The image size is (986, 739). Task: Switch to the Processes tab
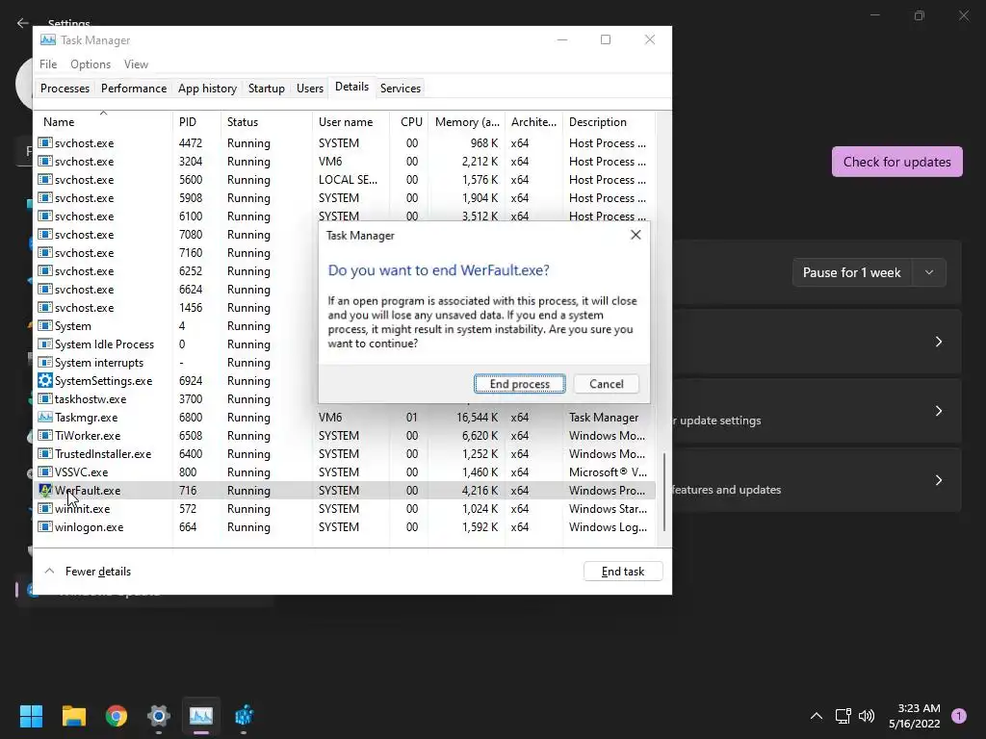(x=65, y=88)
